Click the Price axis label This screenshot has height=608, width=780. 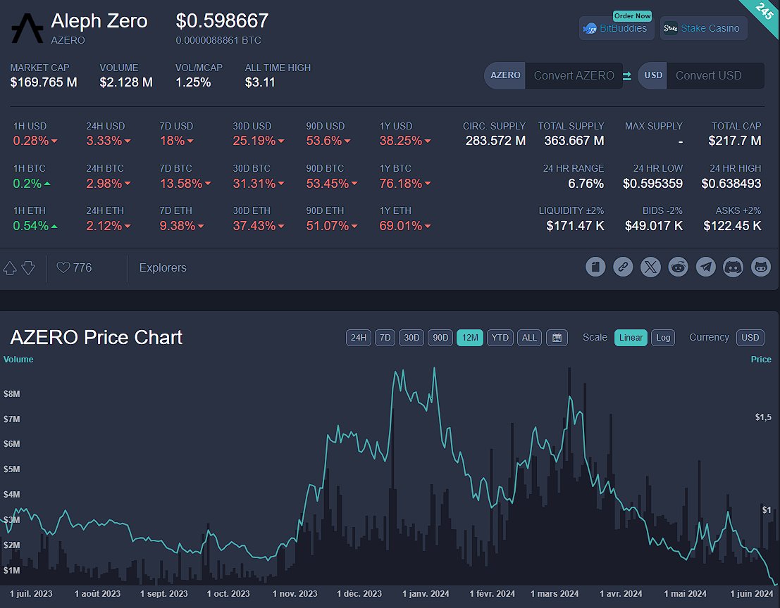(761, 360)
